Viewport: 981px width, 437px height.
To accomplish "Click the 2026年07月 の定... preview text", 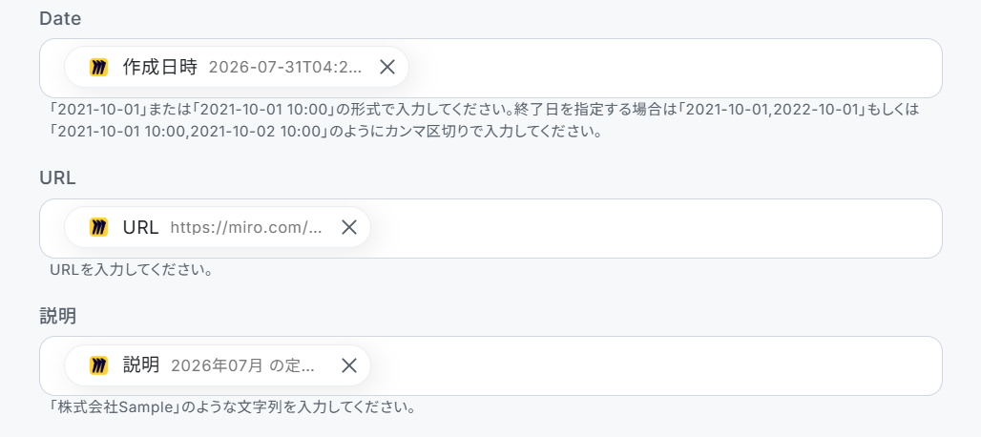I will 242,365.
